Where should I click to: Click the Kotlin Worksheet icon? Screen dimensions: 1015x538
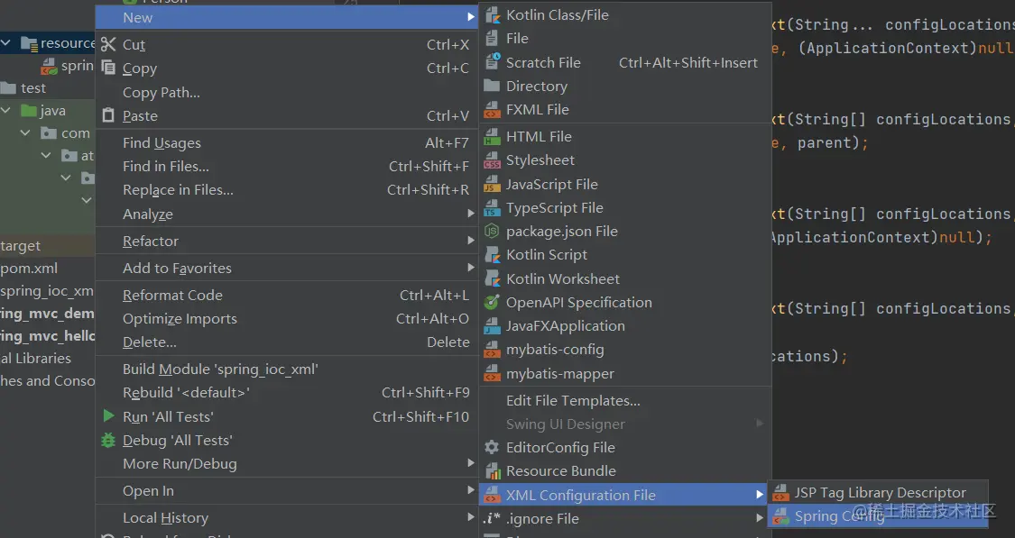pos(493,278)
